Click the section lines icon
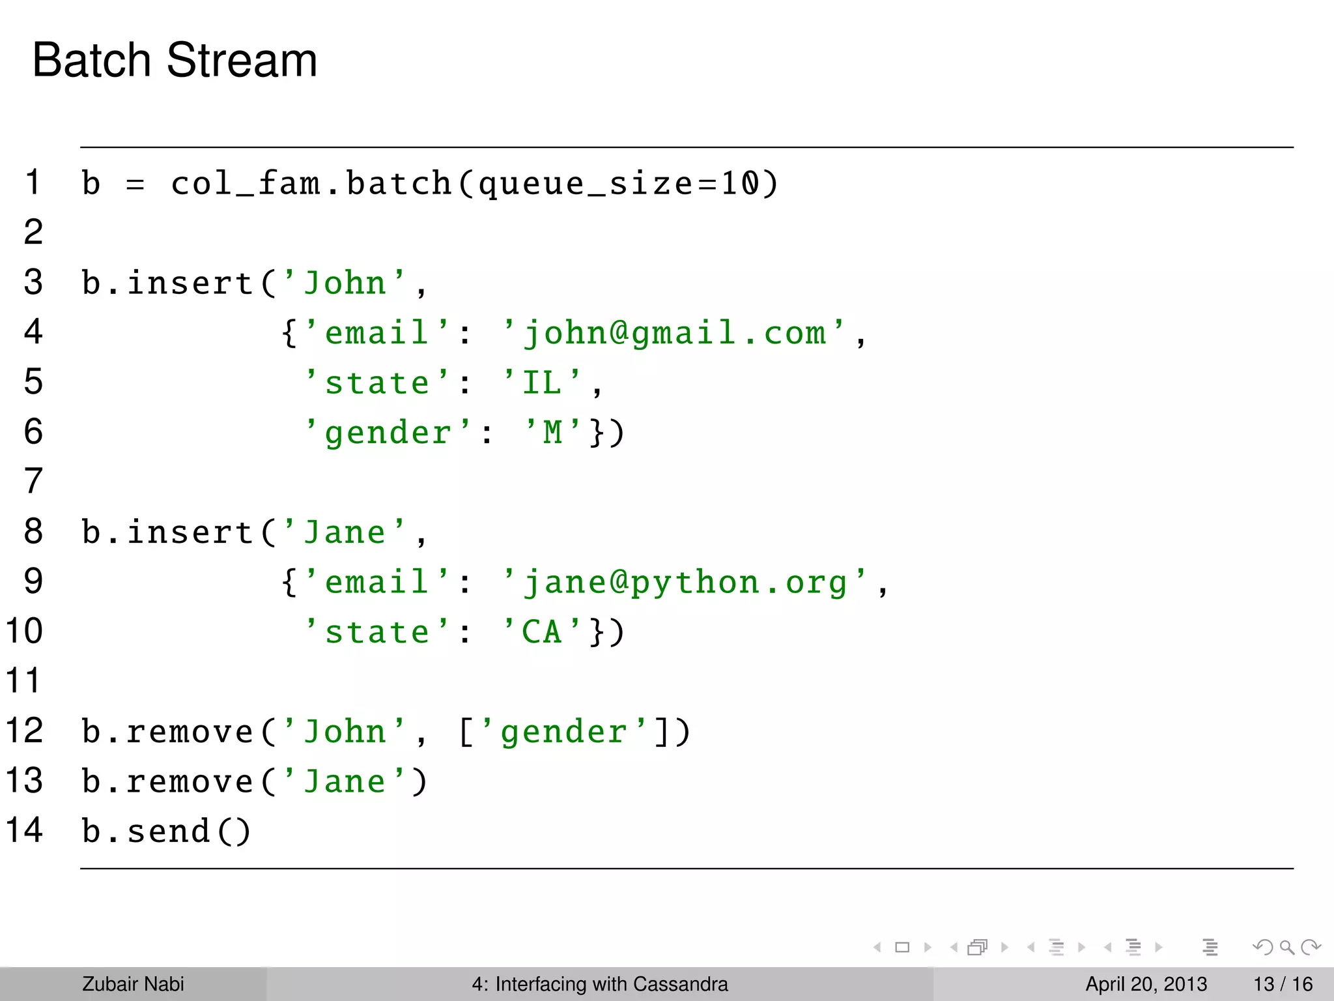This screenshot has height=1001, width=1334. pos(1133,948)
